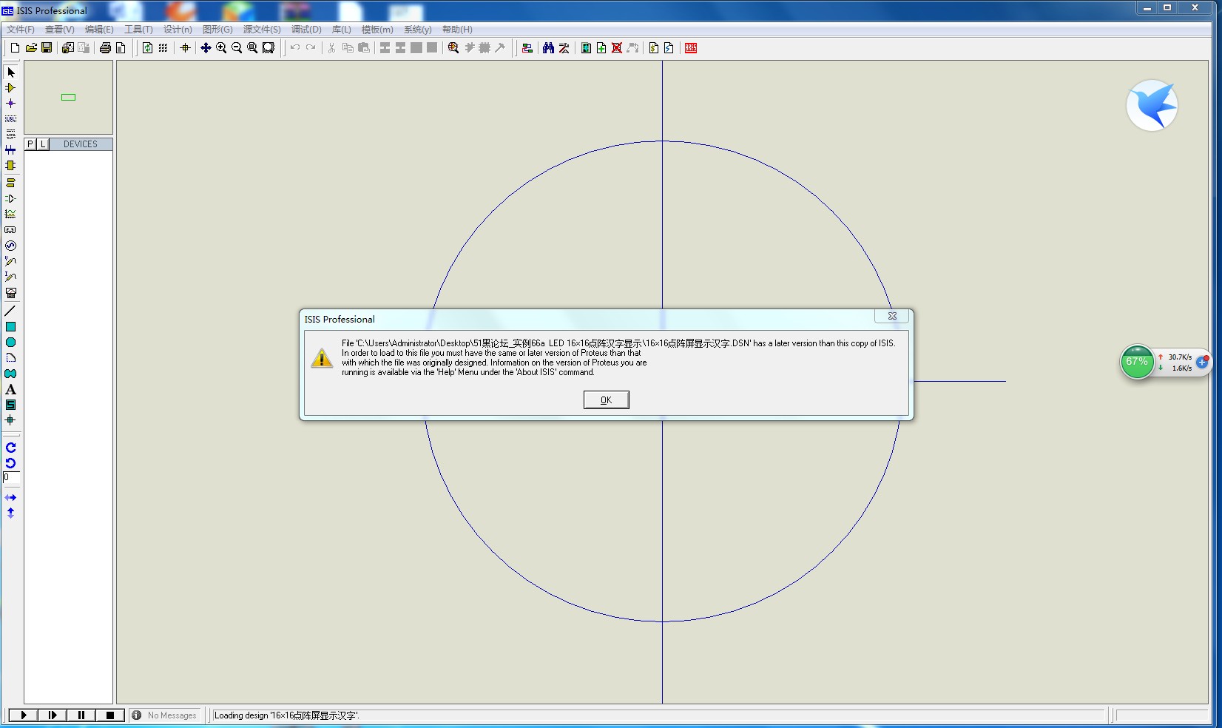Start simulation with the Play button
Screen dimensions: 1222x728
pos(23,715)
